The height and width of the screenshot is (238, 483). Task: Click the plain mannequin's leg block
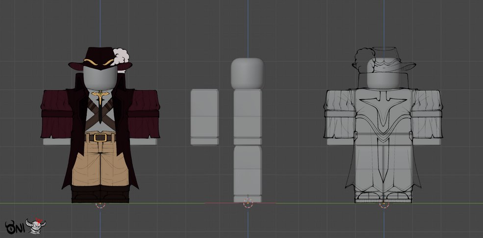click(x=248, y=174)
